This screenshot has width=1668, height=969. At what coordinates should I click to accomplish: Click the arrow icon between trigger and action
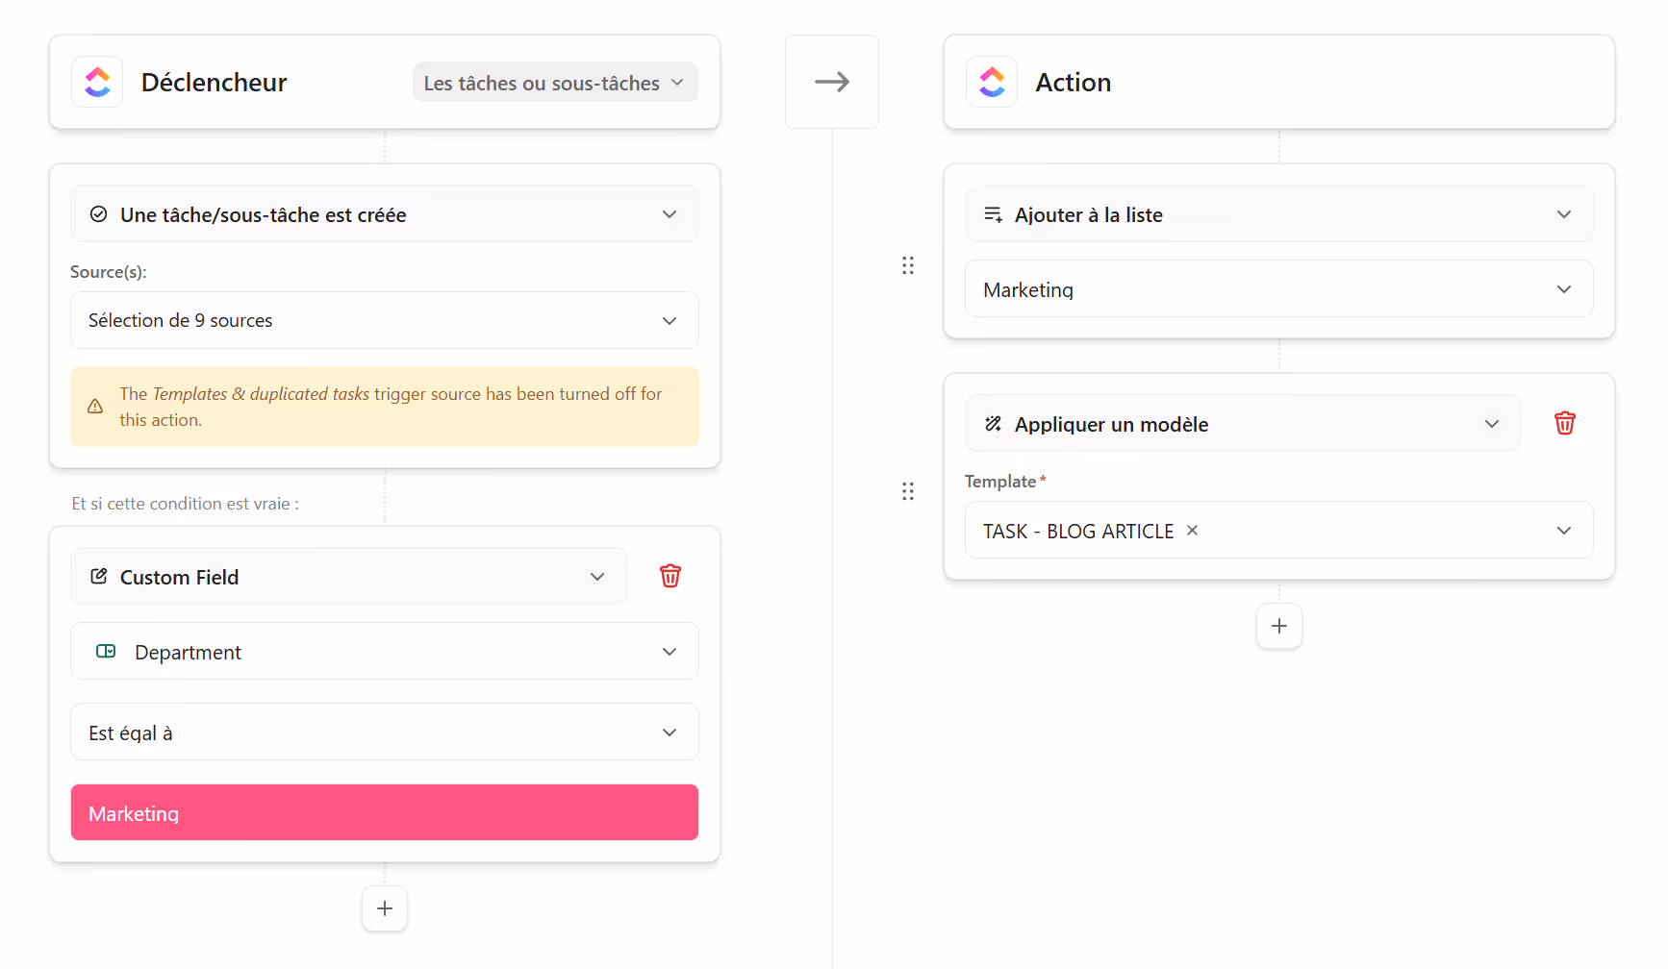832,82
